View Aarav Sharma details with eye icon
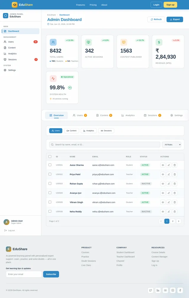This screenshot has width=189, height=298. pos(163,165)
